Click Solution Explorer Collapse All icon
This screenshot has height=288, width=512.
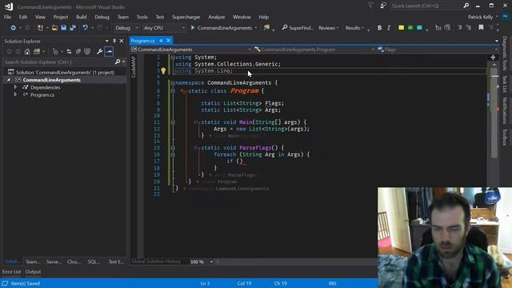tap(78, 51)
